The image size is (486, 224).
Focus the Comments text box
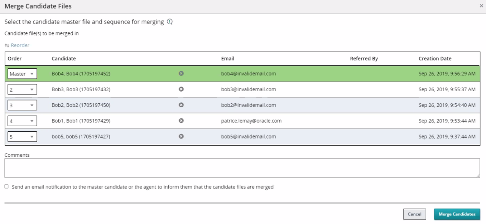coord(242,168)
